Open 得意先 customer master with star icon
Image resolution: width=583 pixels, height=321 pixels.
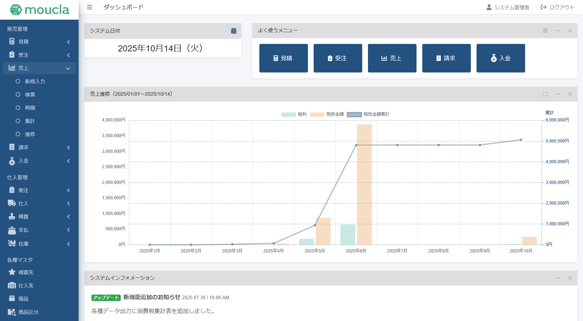tap(26, 272)
